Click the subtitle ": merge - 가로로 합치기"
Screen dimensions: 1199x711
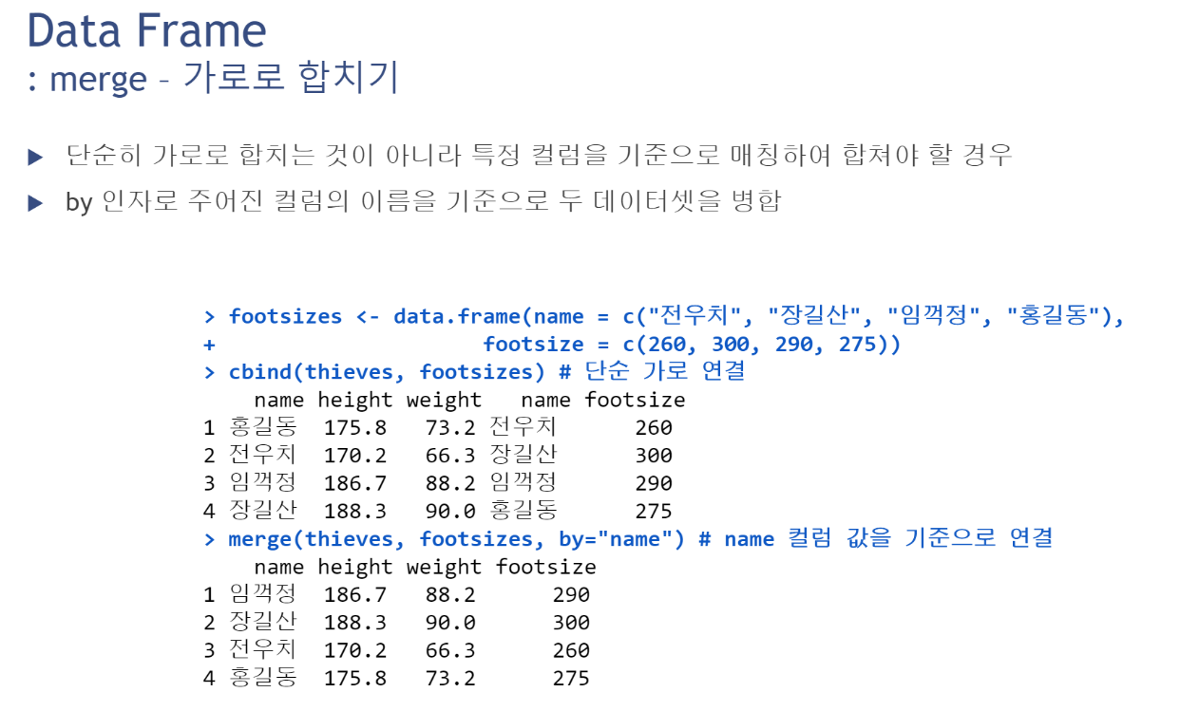tap(213, 78)
